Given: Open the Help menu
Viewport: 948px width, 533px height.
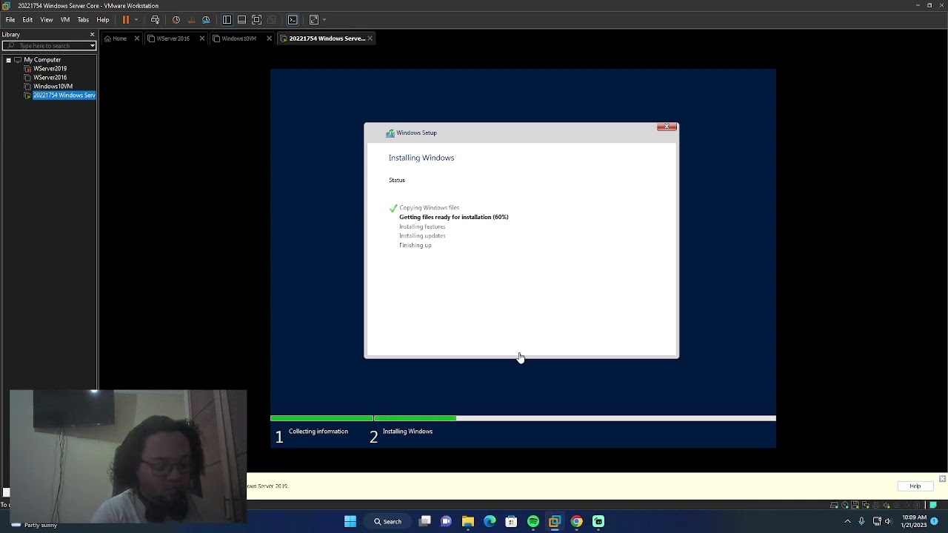Looking at the screenshot, I should pyautogui.click(x=103, y=20).
